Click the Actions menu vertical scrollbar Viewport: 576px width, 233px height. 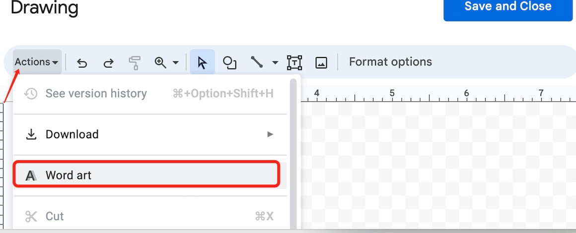click(293, 154)
